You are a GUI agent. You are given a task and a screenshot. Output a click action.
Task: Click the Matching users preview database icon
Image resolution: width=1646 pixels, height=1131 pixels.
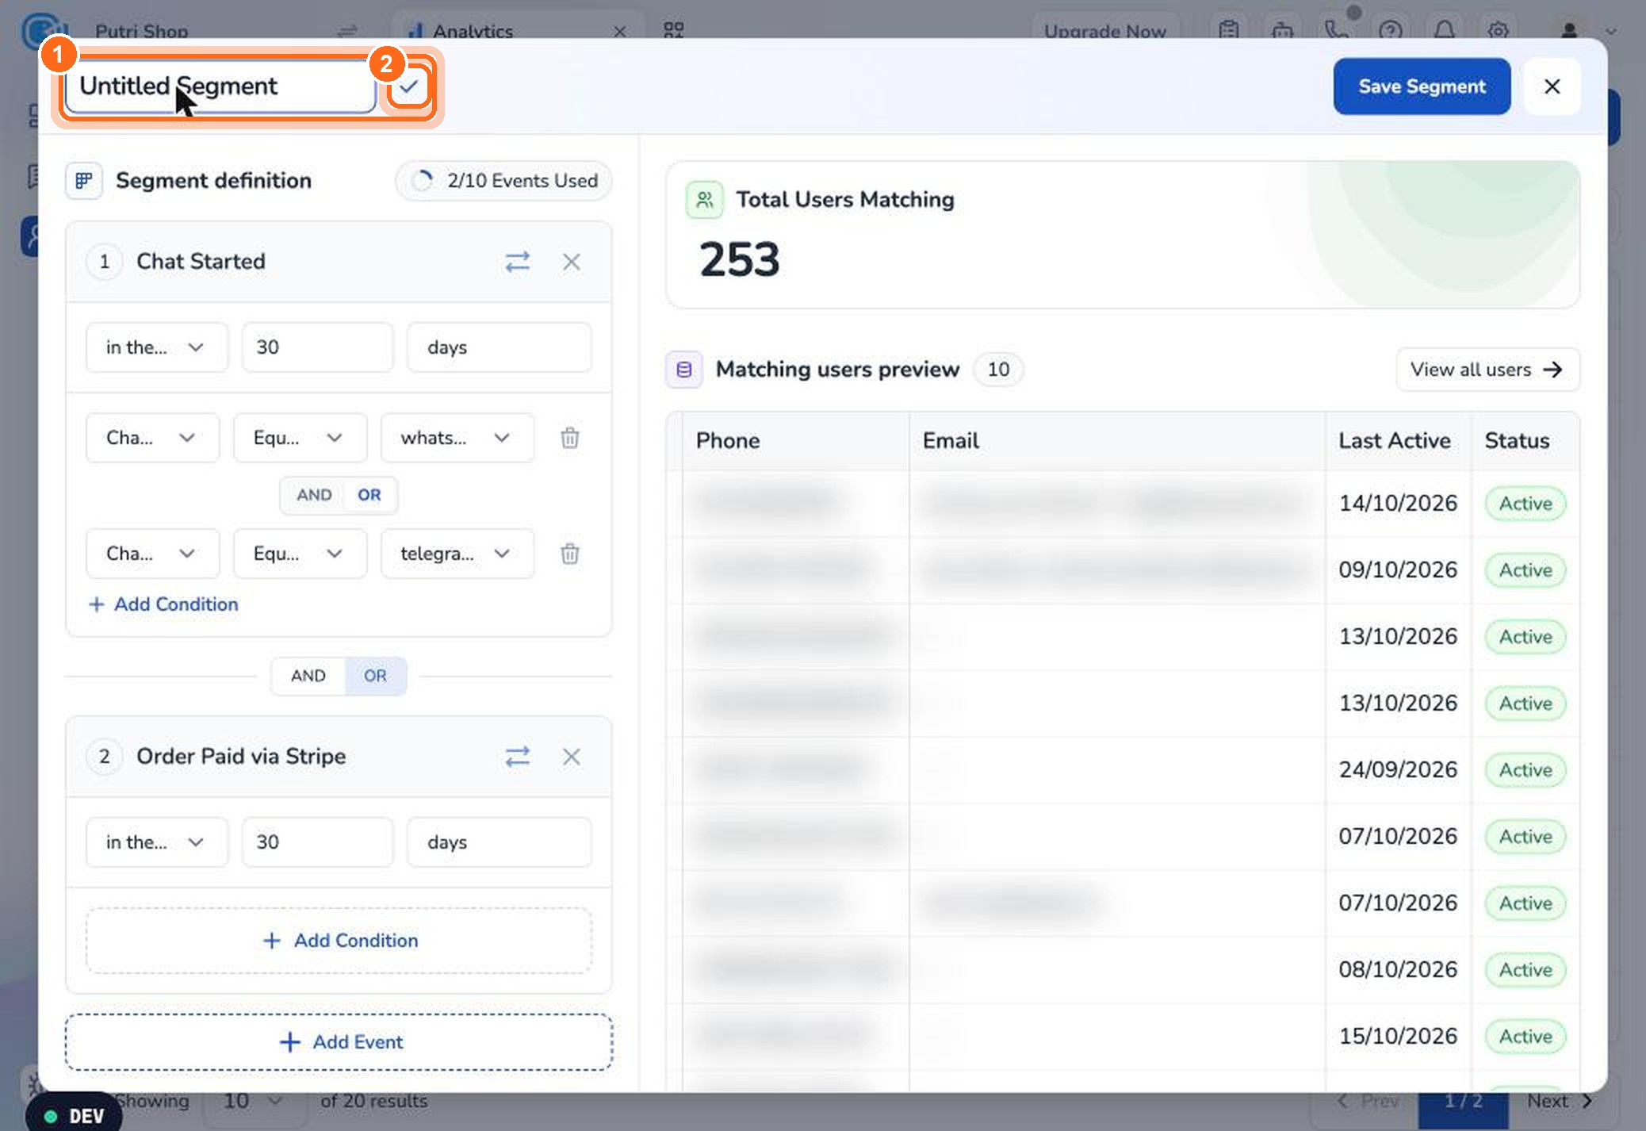[x=683, y=370]
